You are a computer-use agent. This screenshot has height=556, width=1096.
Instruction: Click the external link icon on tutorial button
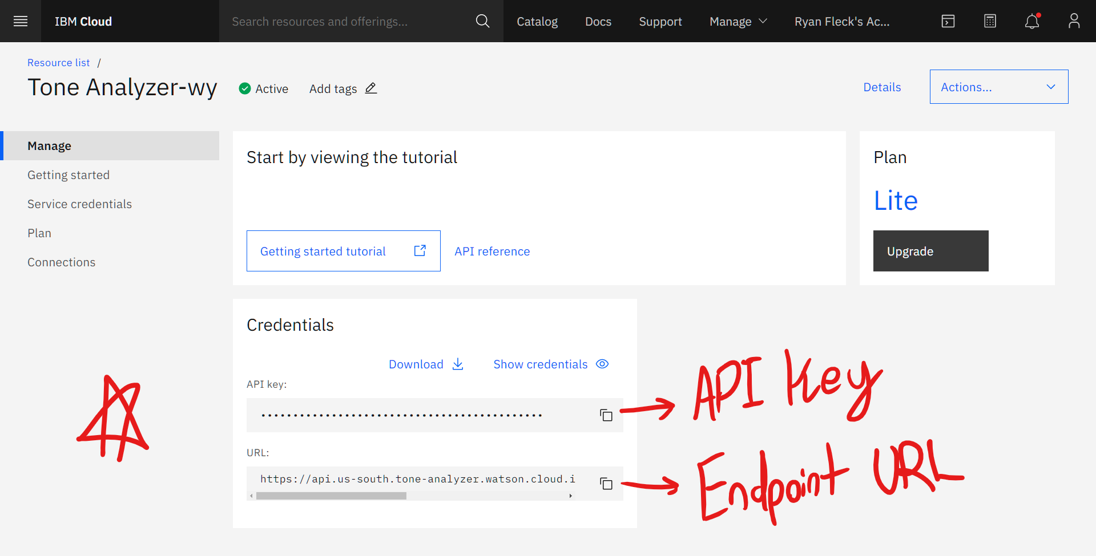(420, 250)
